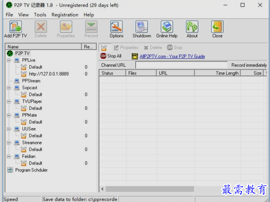Viewport: 270px width, 202px height.
Task: Select the TVUPlayer tree item
Action: (32, 101)
